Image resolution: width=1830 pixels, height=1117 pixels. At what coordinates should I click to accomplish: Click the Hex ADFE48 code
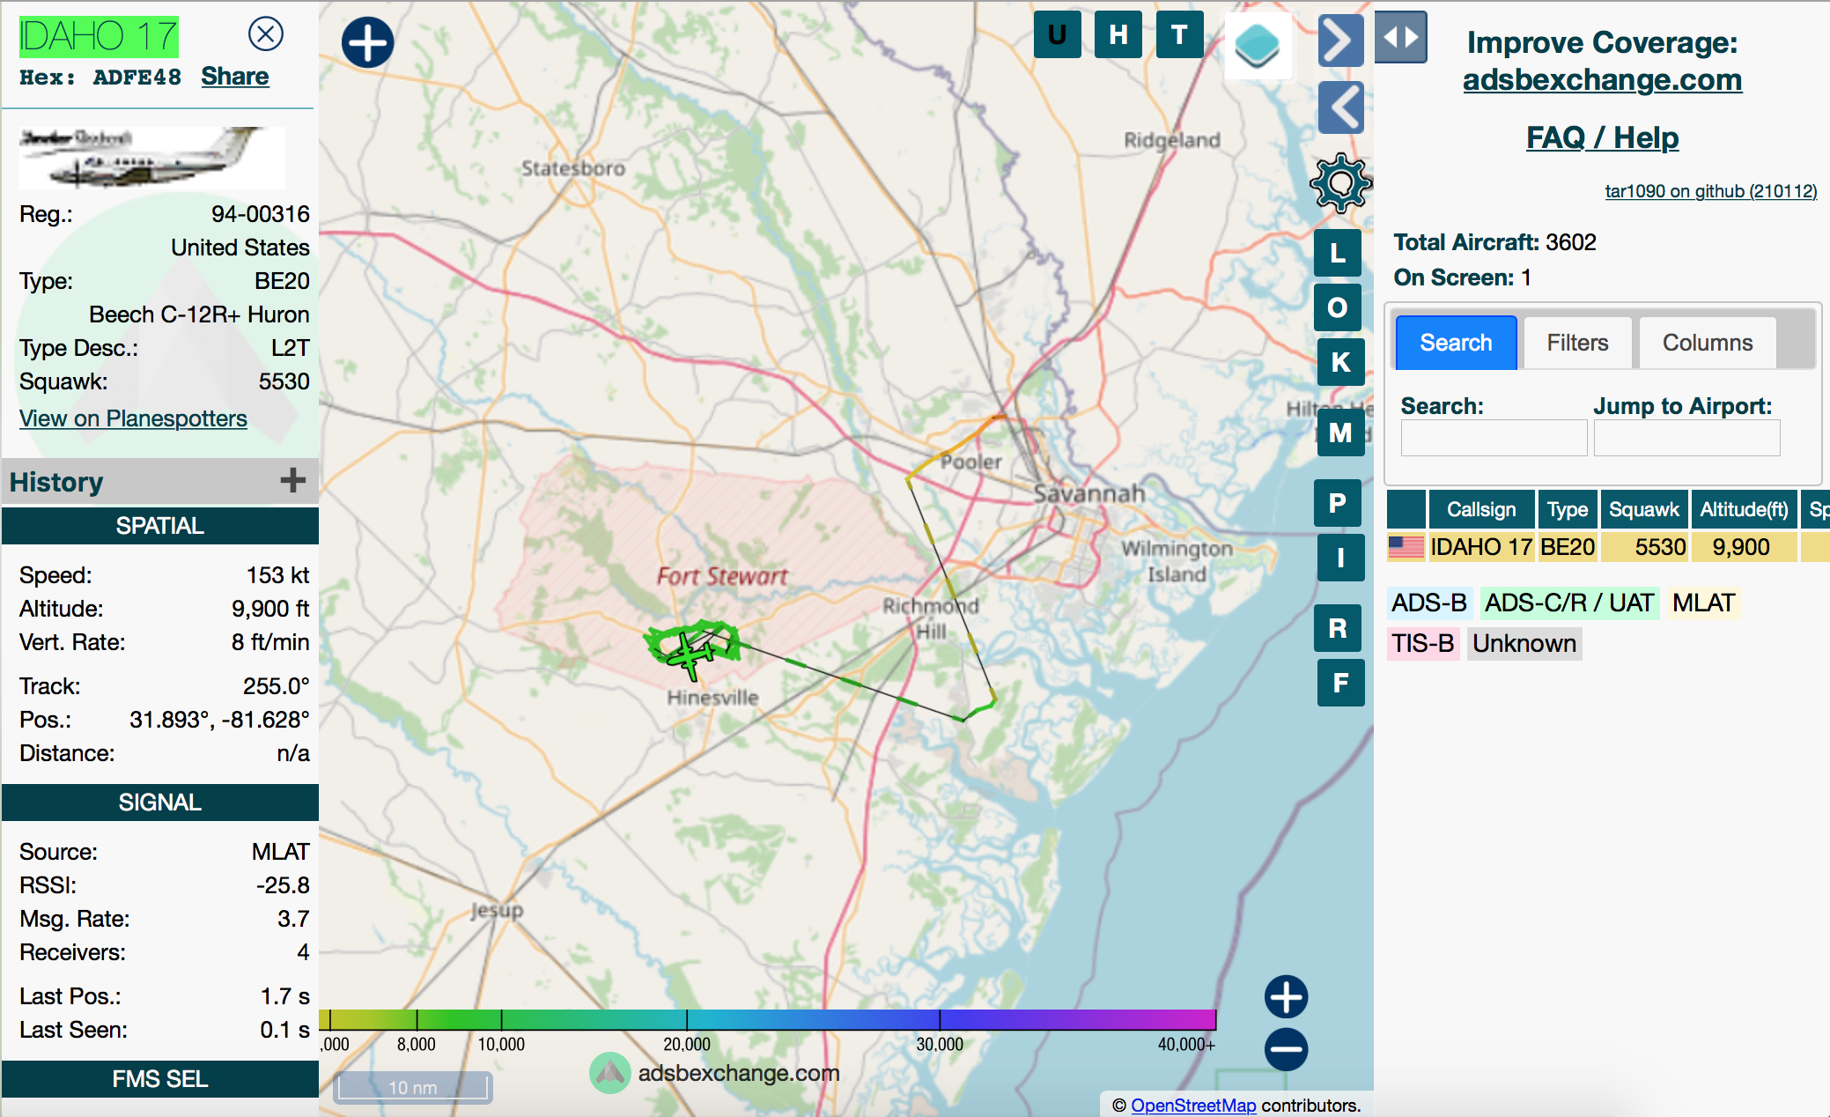100,78
